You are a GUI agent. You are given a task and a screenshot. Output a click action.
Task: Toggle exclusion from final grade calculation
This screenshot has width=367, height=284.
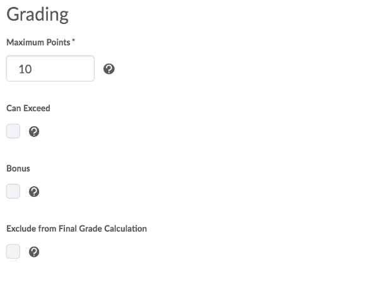[x=13, y=252]
